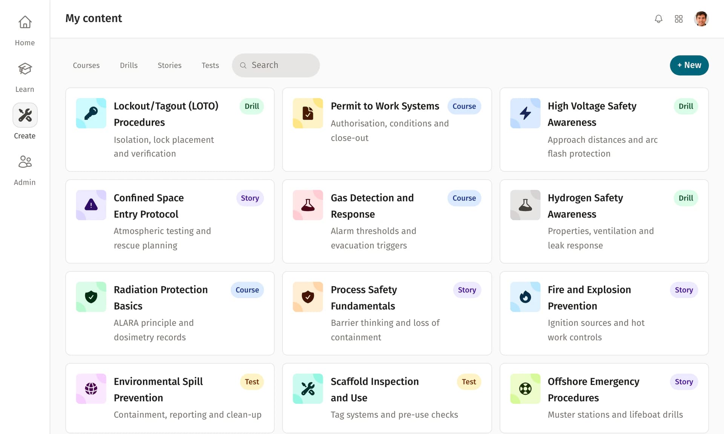Click the Story badge on Confined Space Entry Protocol
This screenshot has width=724, height=434.
point(250,198)
